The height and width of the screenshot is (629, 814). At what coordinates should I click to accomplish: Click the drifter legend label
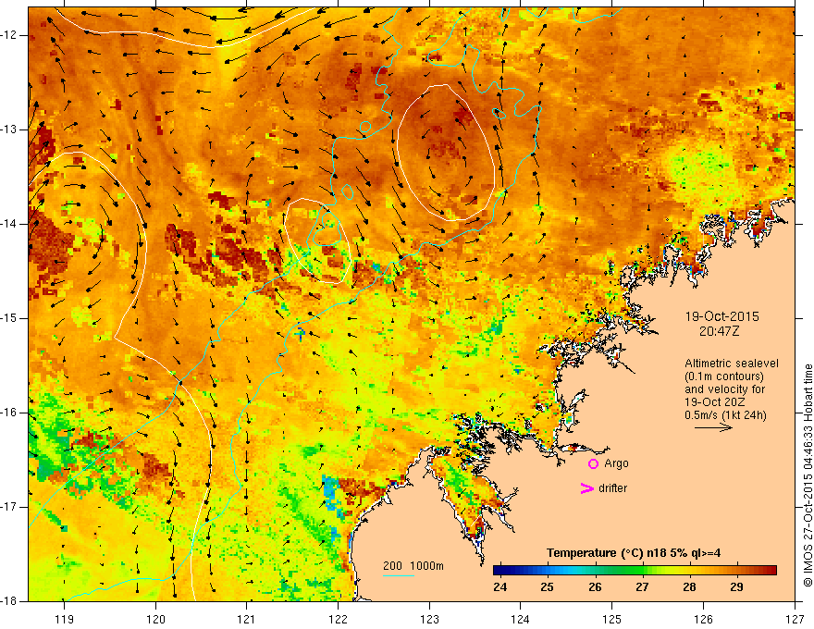coord(612,488)
